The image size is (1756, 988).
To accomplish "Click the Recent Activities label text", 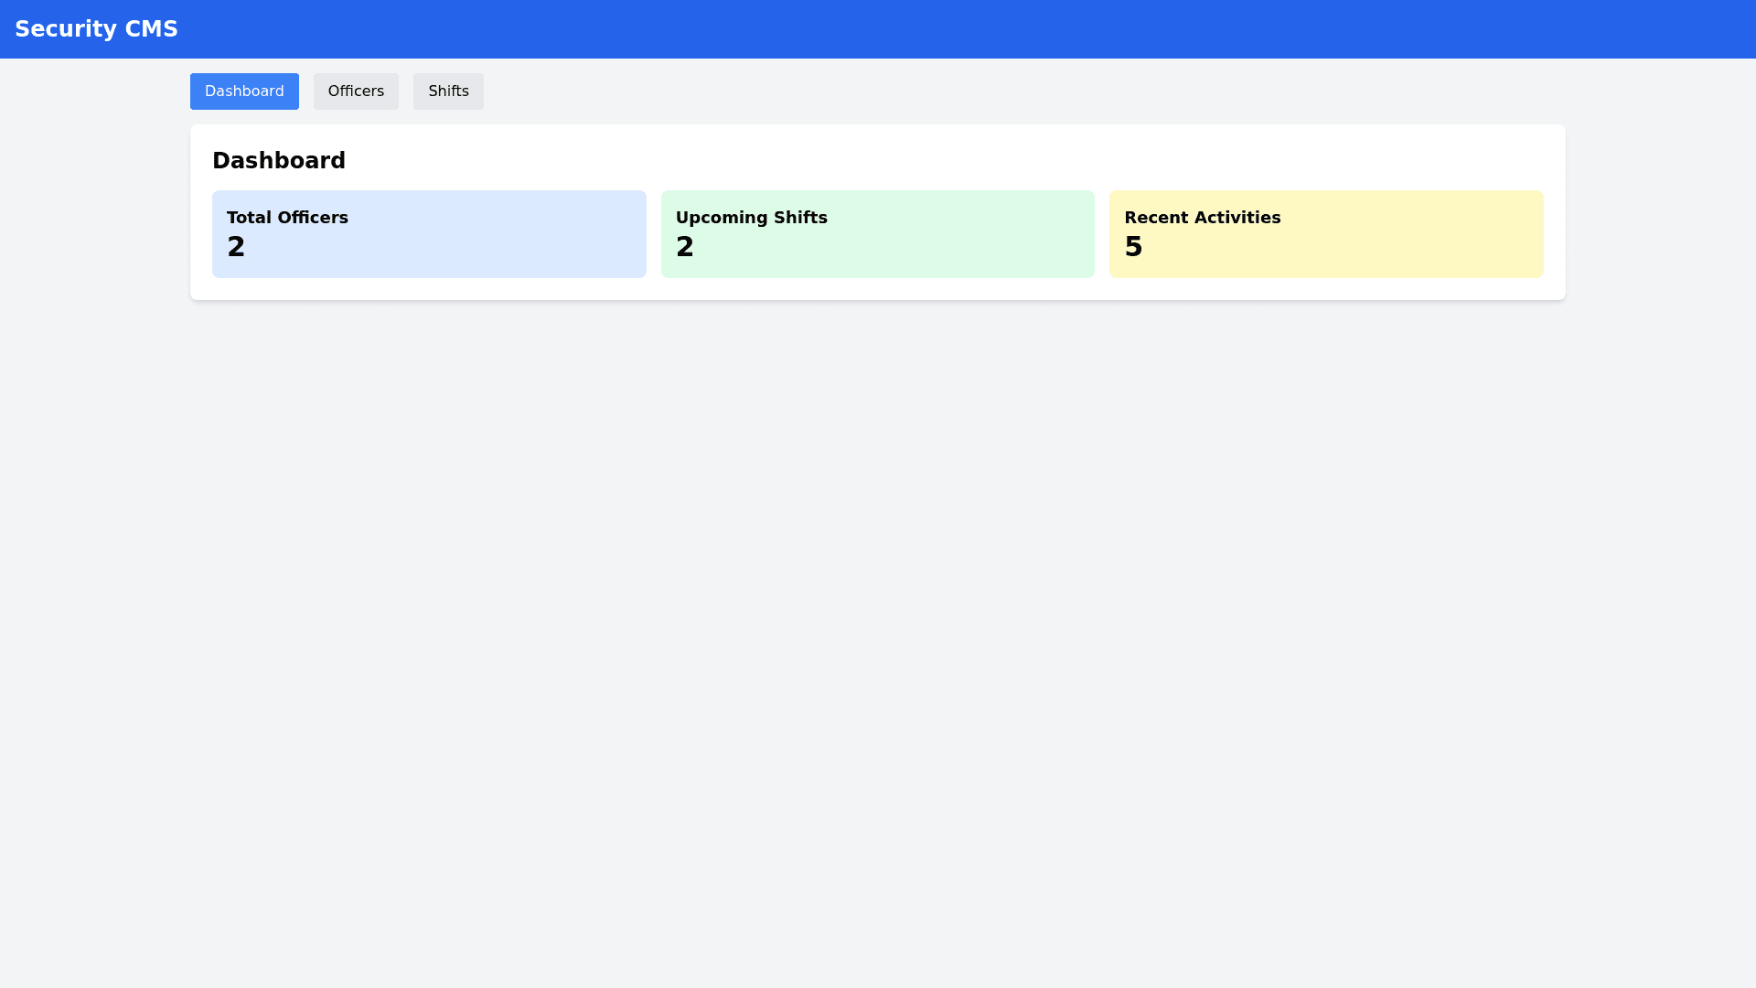I will pos(1202,218).
